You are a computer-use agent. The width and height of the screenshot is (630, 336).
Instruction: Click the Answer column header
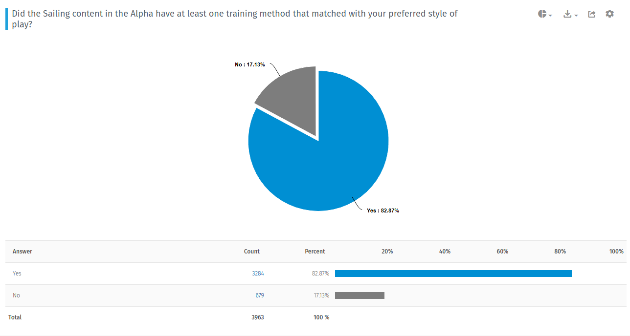tap(22, 252)
